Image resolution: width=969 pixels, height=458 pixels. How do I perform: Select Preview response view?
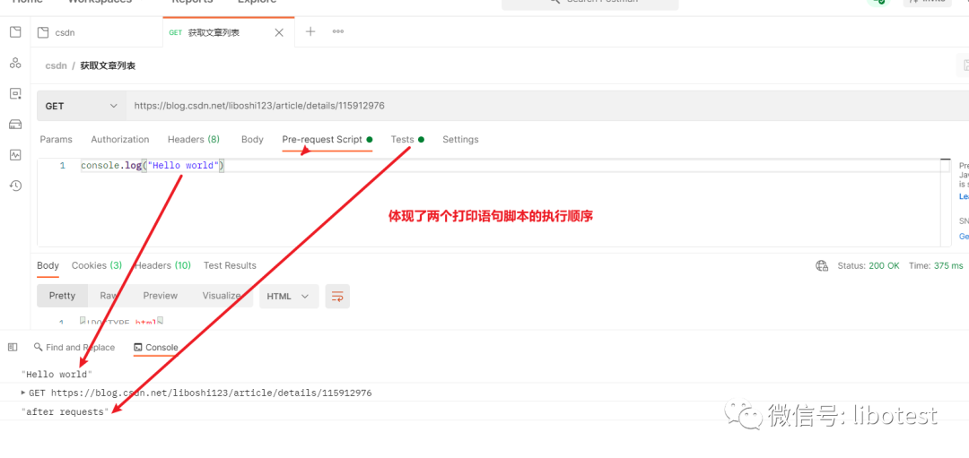(160, 296)
